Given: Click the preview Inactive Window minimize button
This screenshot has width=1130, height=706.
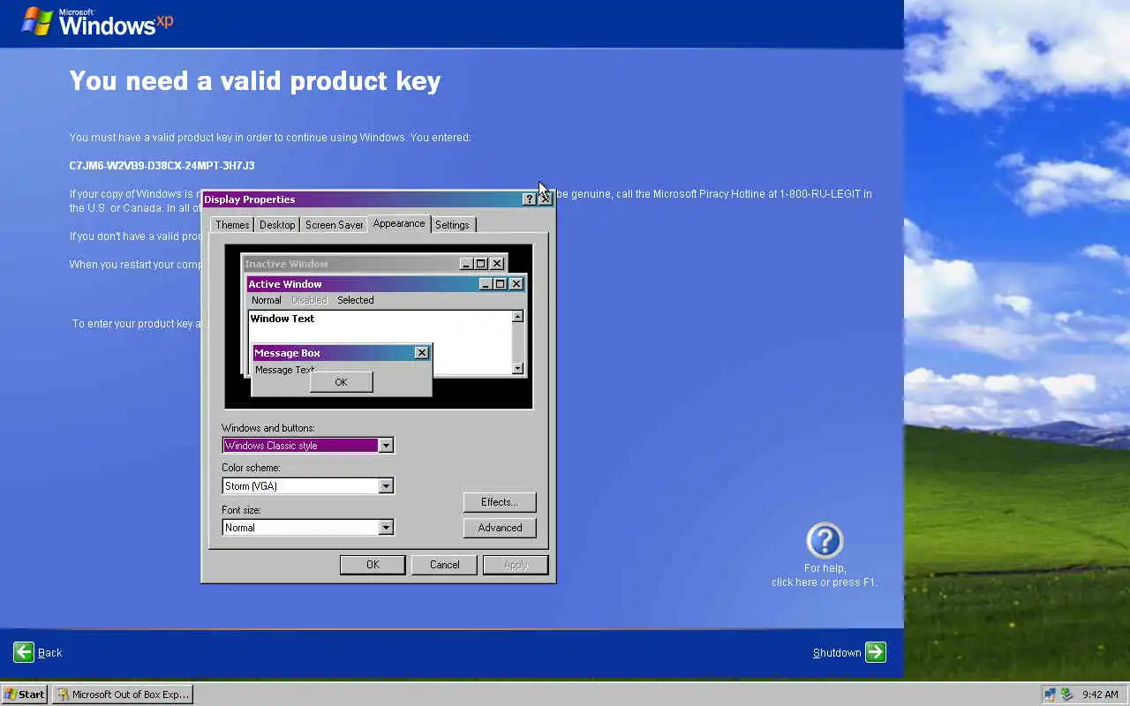Looking at the screenshot, I should point(466,264).
